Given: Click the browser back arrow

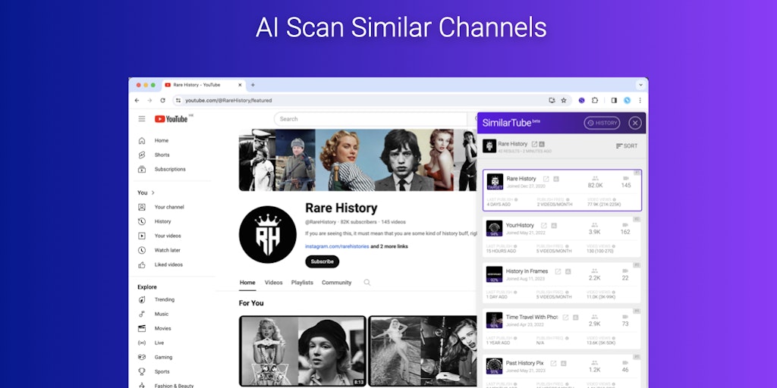Looking at the screenshot, I should pos(137,100).
